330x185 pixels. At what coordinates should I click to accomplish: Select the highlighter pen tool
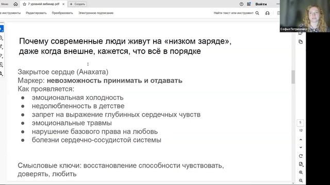coord(1,47)
